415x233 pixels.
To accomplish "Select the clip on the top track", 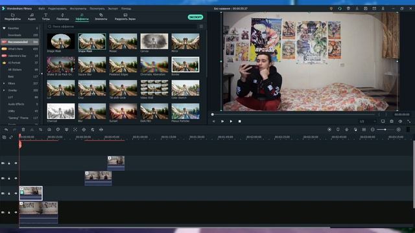I will pos(116,163).
